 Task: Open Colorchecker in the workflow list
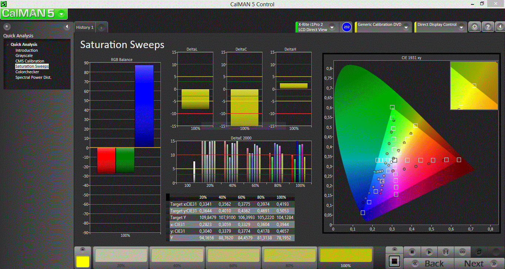point(27,72)
